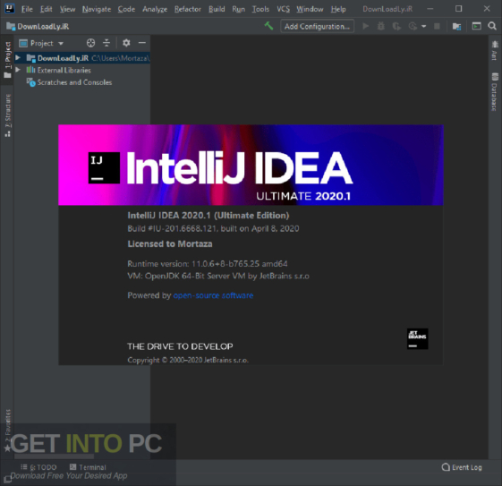The image size is (502, 486).
Task: Expand the DownLoadLy.iR project node
Action: pyautogui.click(x=18, y=57)
